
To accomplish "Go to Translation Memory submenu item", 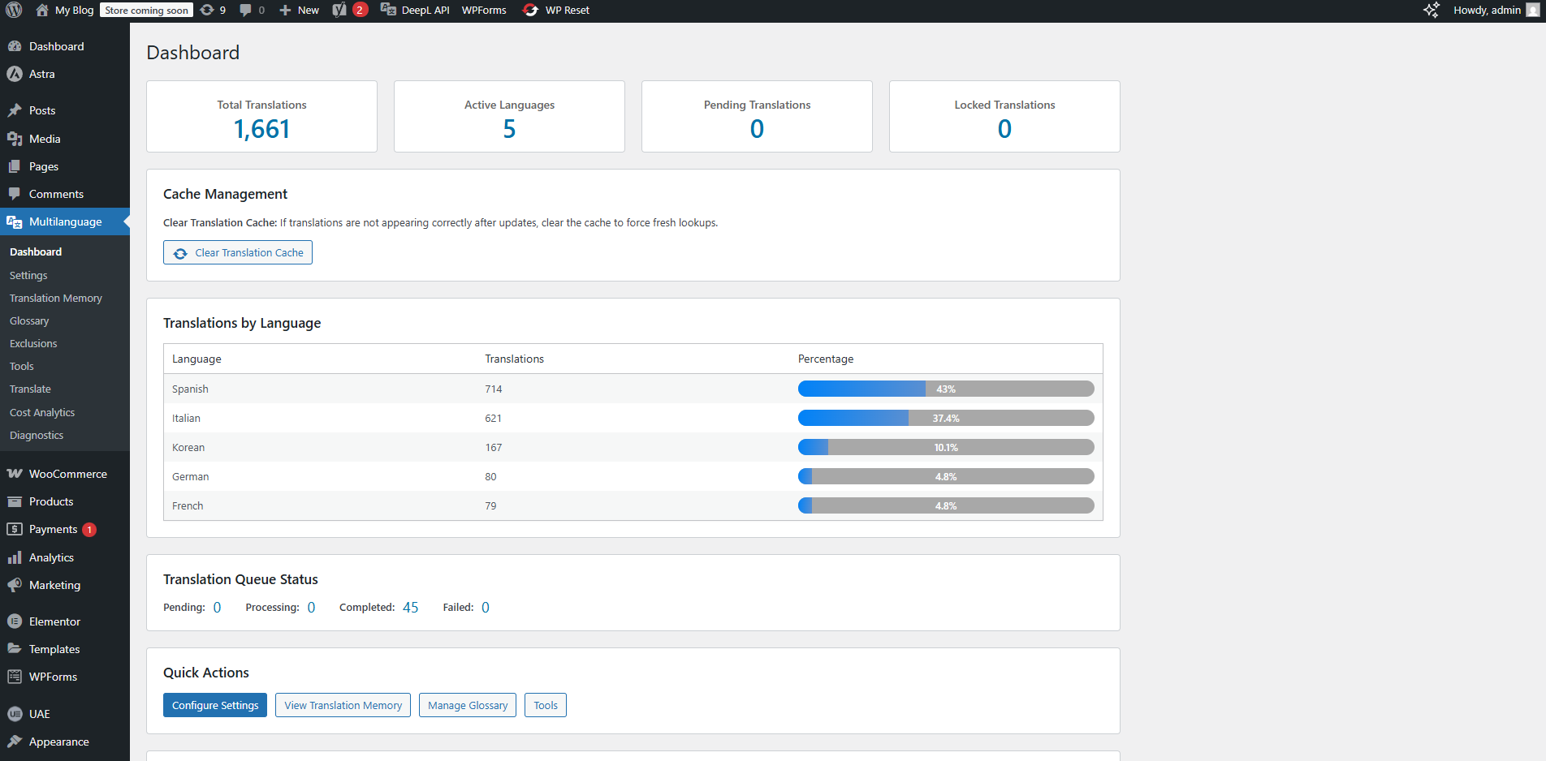I will pos(56,299).
